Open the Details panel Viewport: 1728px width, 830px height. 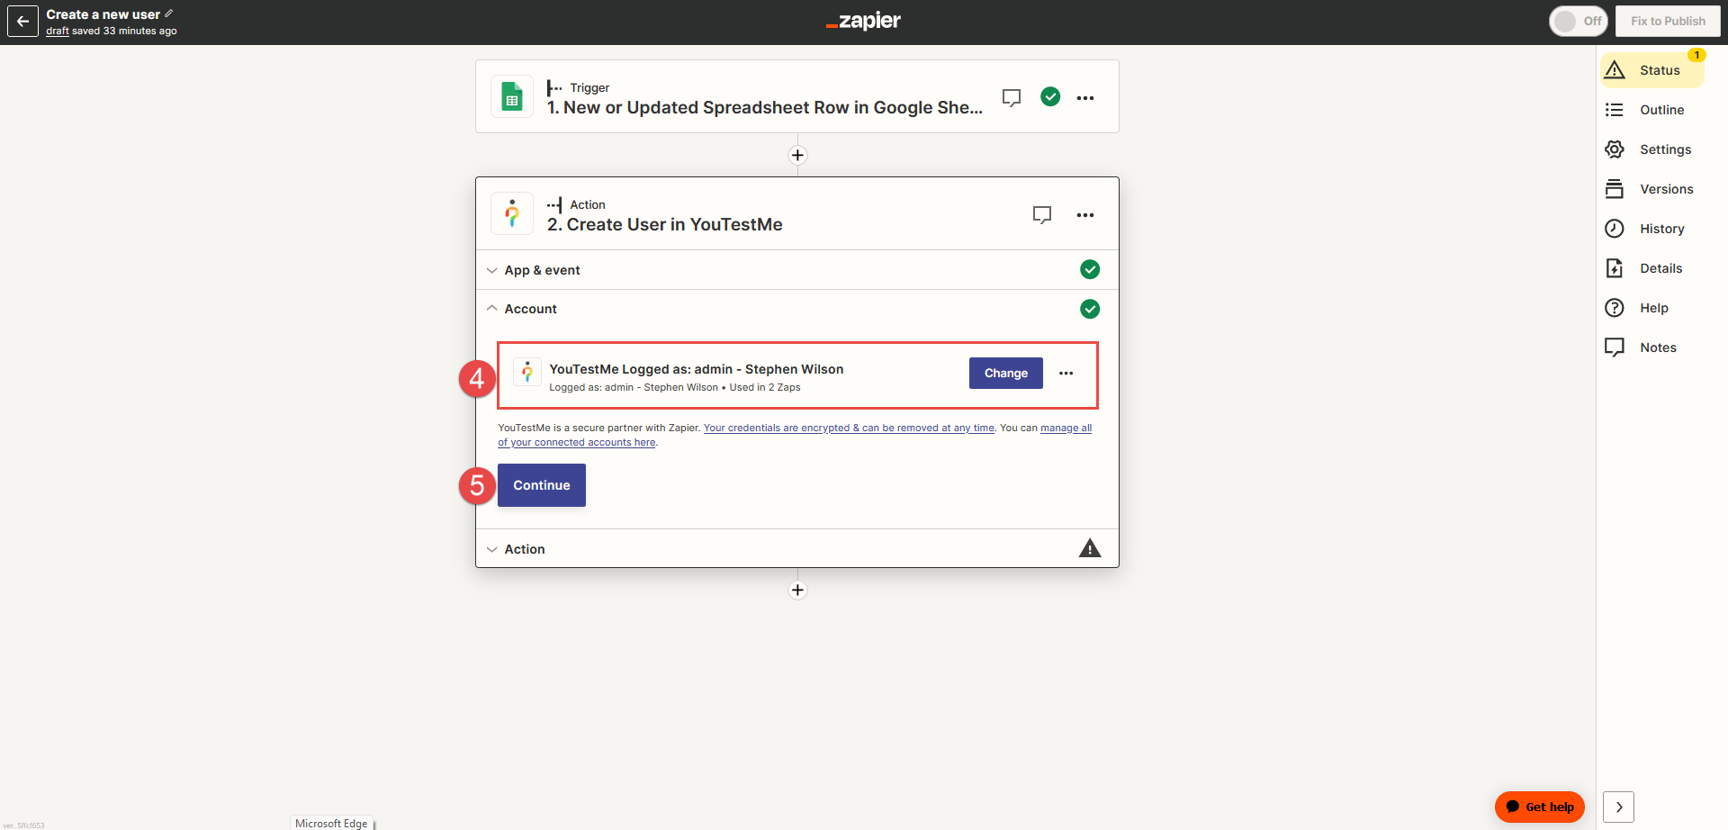[x=1652, y=268]
